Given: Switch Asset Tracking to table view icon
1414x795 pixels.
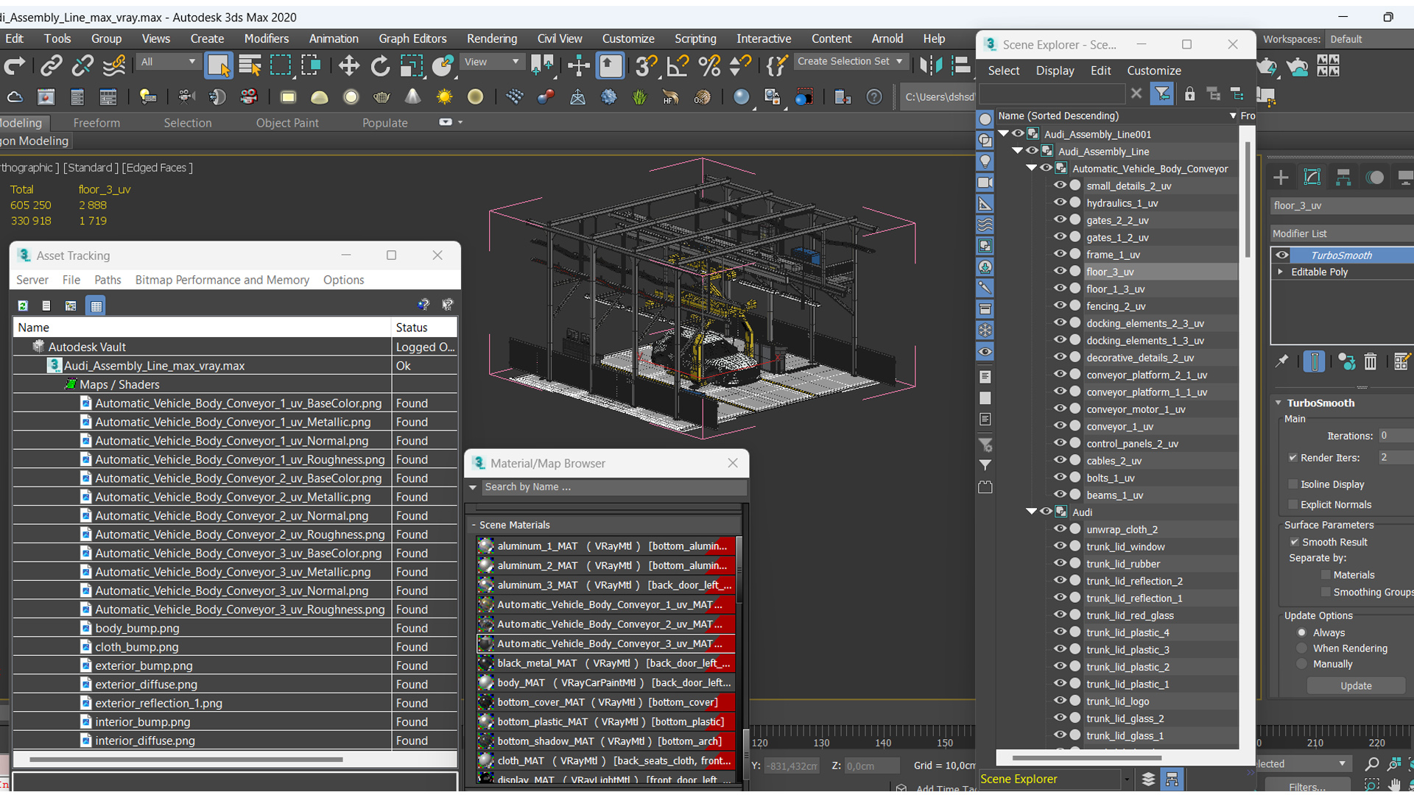Looking at the screenshot, I should pos(96,305).
